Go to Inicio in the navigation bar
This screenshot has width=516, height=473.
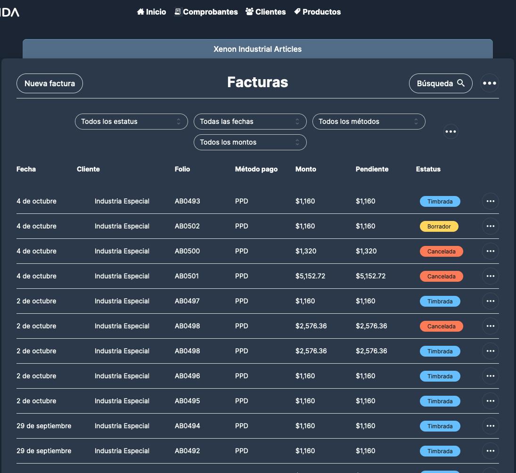click(151, 12)
